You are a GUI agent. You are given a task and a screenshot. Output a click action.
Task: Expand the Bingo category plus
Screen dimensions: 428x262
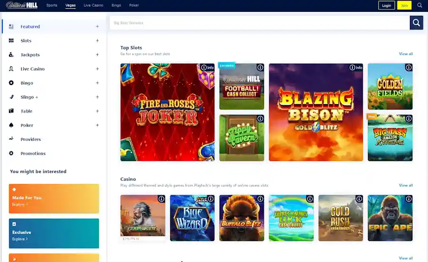click(97, 83)
